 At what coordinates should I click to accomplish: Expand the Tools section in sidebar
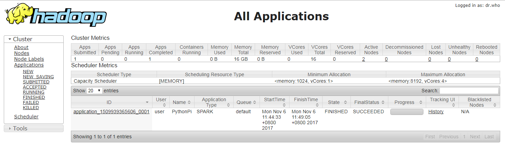34,128
